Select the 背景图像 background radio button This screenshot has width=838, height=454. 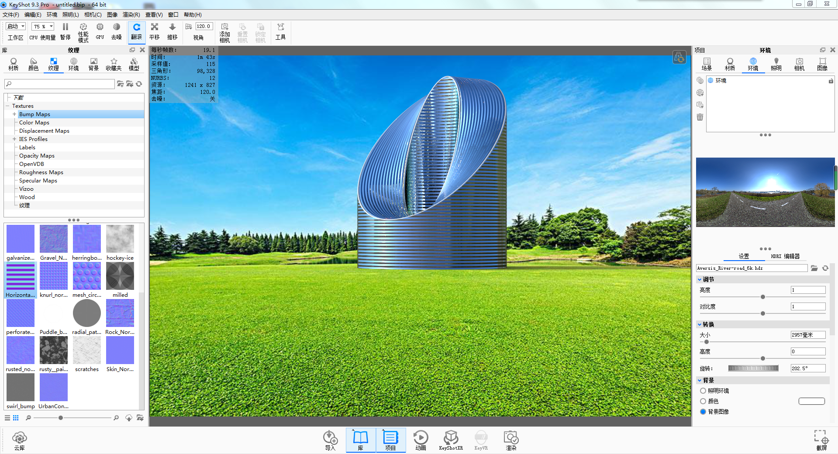click(703, 412)
